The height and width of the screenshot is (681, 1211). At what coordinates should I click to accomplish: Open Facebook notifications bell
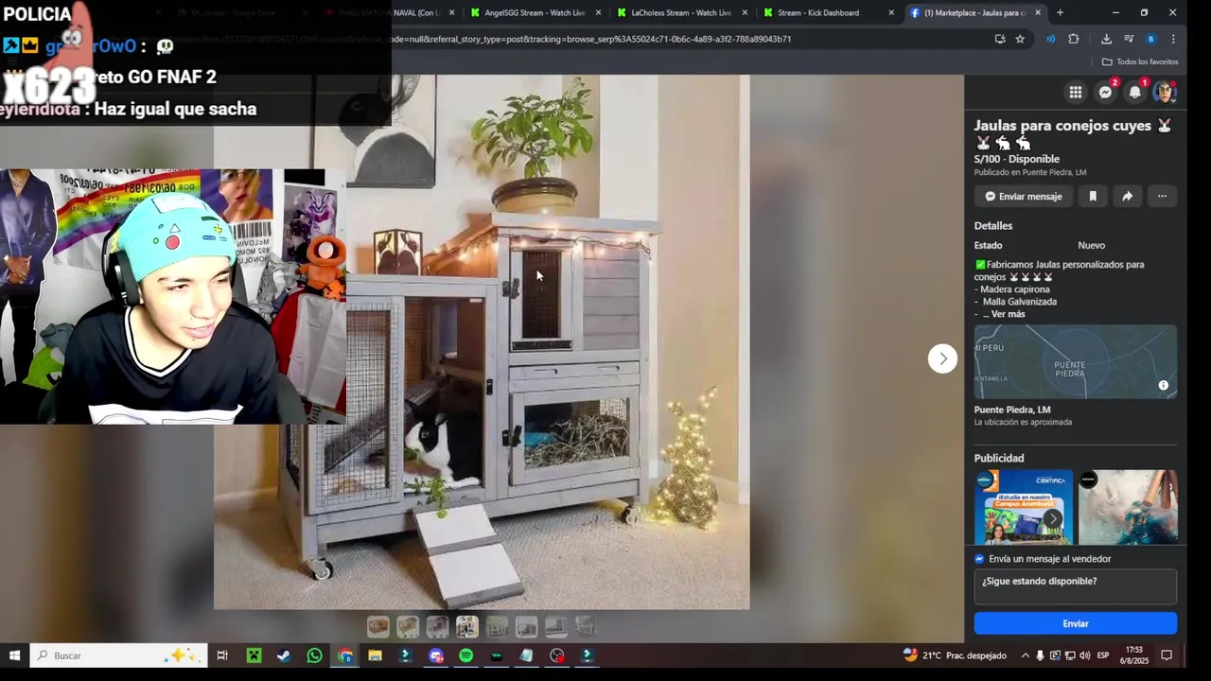coord(1135,92)
